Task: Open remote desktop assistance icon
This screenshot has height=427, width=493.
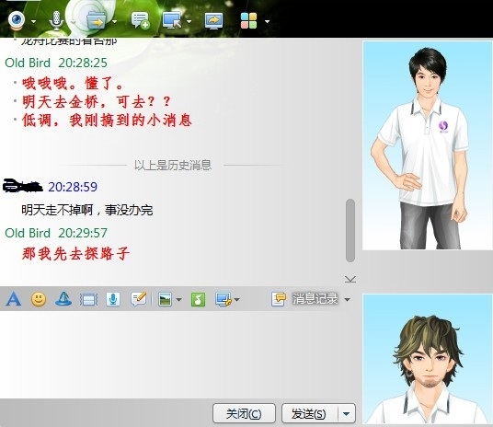Action: click(172, 20)
